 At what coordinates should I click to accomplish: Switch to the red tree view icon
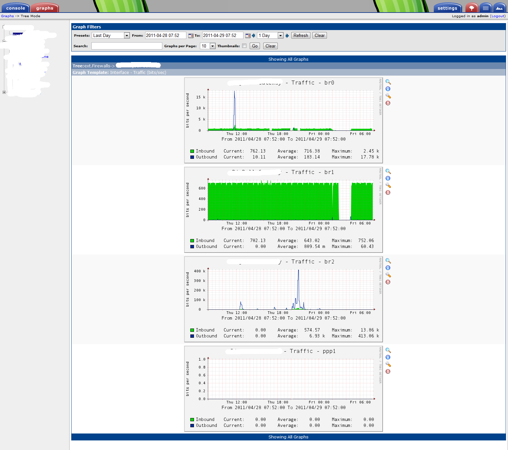pyautogui.click(x=472, y=8)
